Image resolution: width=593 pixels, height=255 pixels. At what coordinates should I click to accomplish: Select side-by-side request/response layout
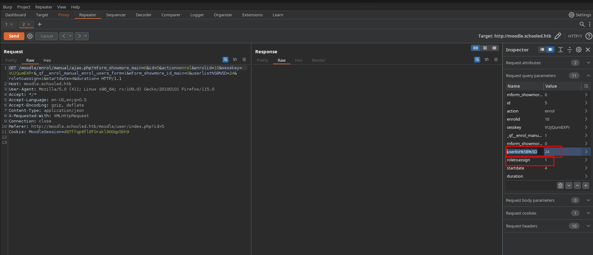coord(476,48)
